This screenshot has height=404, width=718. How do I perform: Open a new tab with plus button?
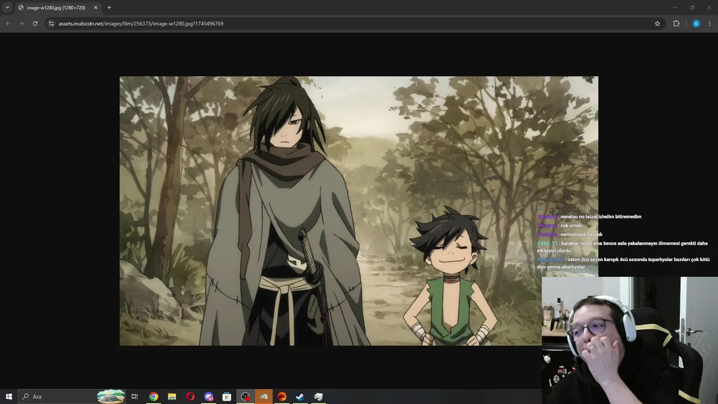(x=109, y=7)
